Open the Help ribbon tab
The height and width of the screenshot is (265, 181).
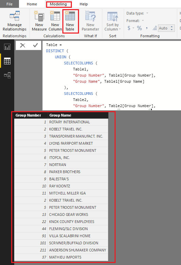(x=84, y=4)
